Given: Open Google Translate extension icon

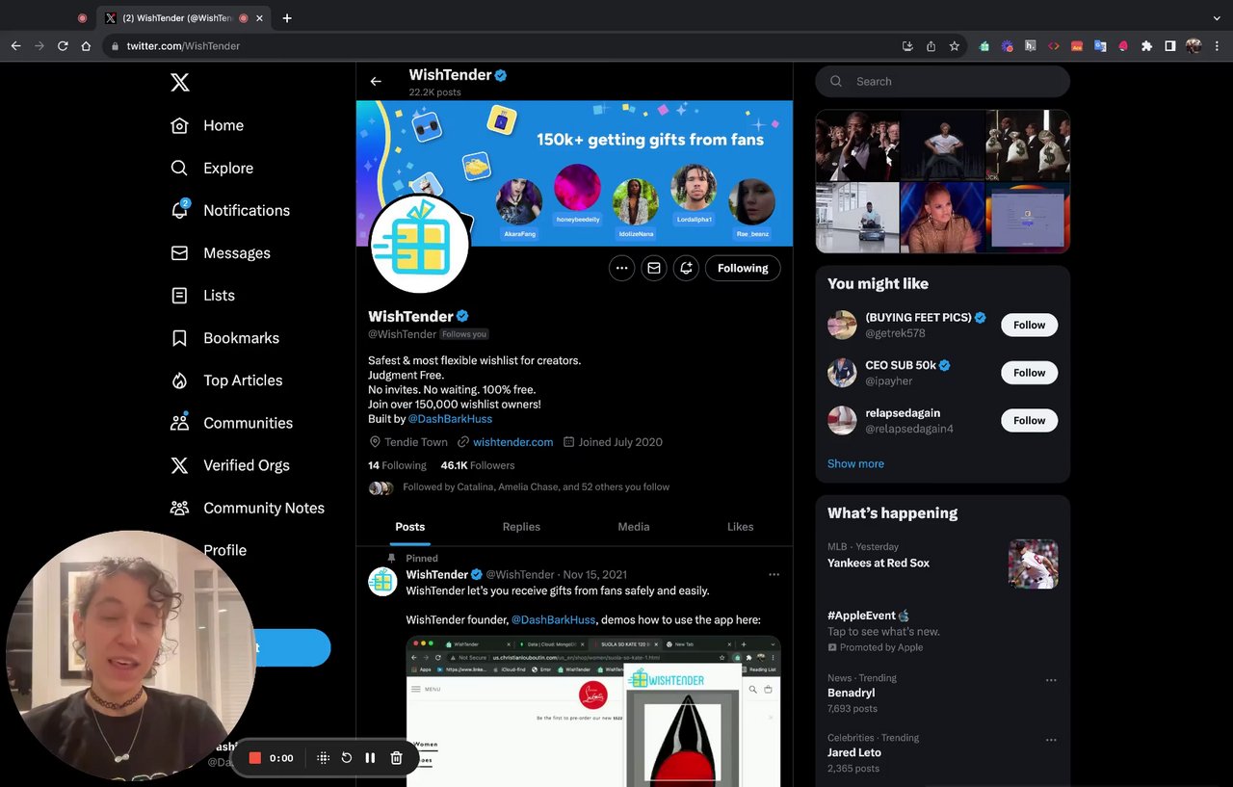Looking at the screenshot, I should [x=1100, y=45].
